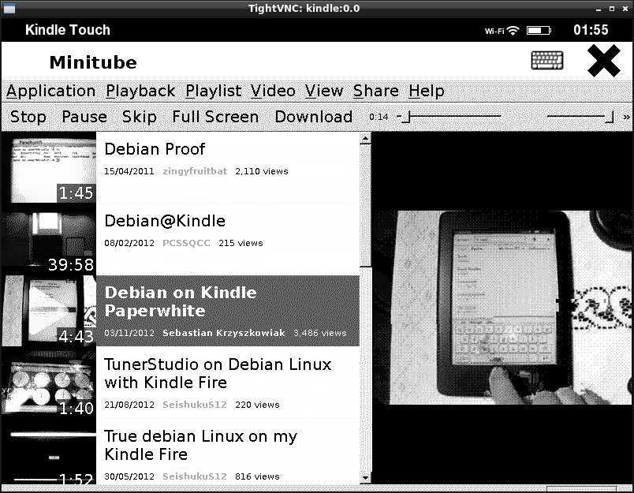The width and height of the screenshot is (634, 493).
Task: Click the 215 views text
Action: tap(241, 243)
